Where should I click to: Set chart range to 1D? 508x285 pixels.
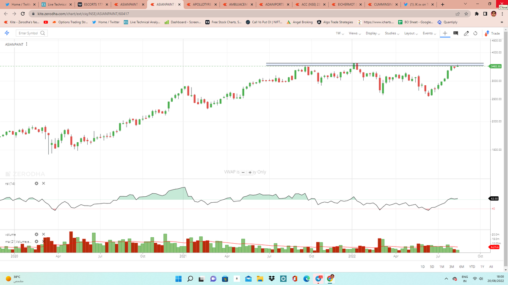coord(422,266)
